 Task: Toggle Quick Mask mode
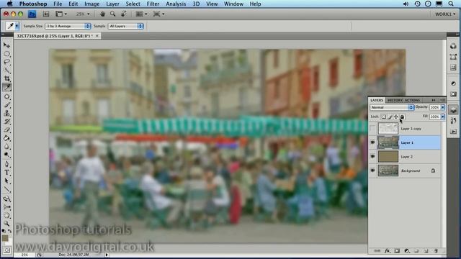coord(6,250)
